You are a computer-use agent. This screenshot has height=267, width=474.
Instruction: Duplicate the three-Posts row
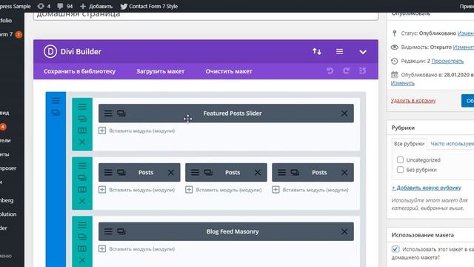(82, 178)
